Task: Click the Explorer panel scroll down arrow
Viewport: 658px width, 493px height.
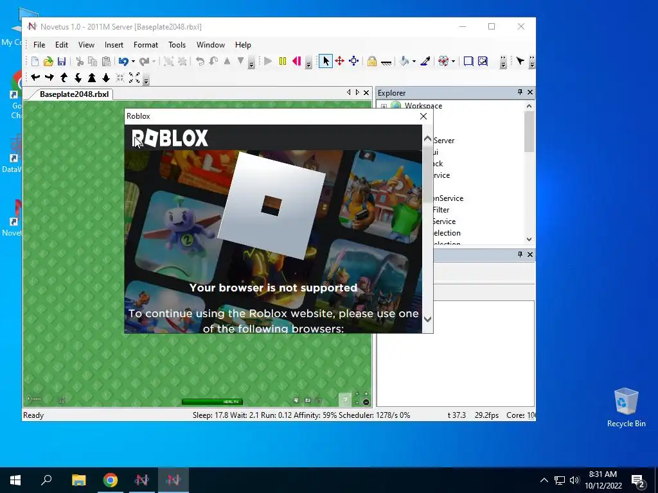Action: [x=529, y=239]
